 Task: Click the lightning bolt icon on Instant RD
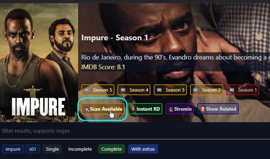coord(133,109)
